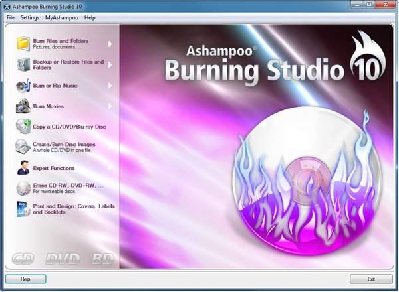Open the Settings menu
Screen dimensions: 399x292
point(29,17)
